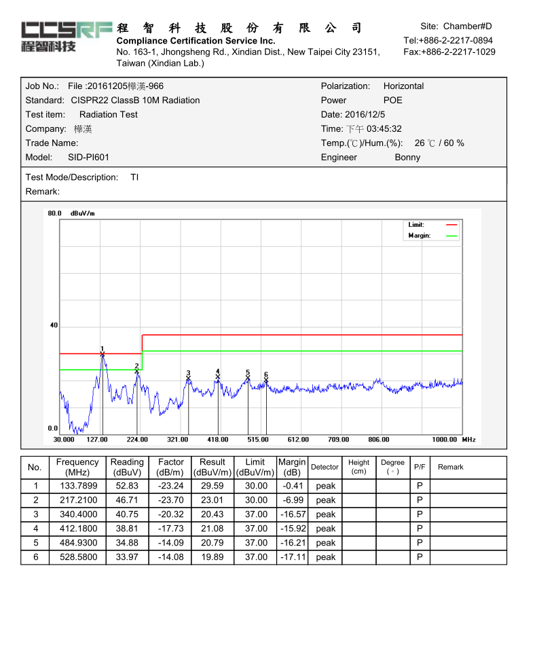Click the Frequency (MHz) column header
Viewport: 556px width, 655px height.
(77, 467)
